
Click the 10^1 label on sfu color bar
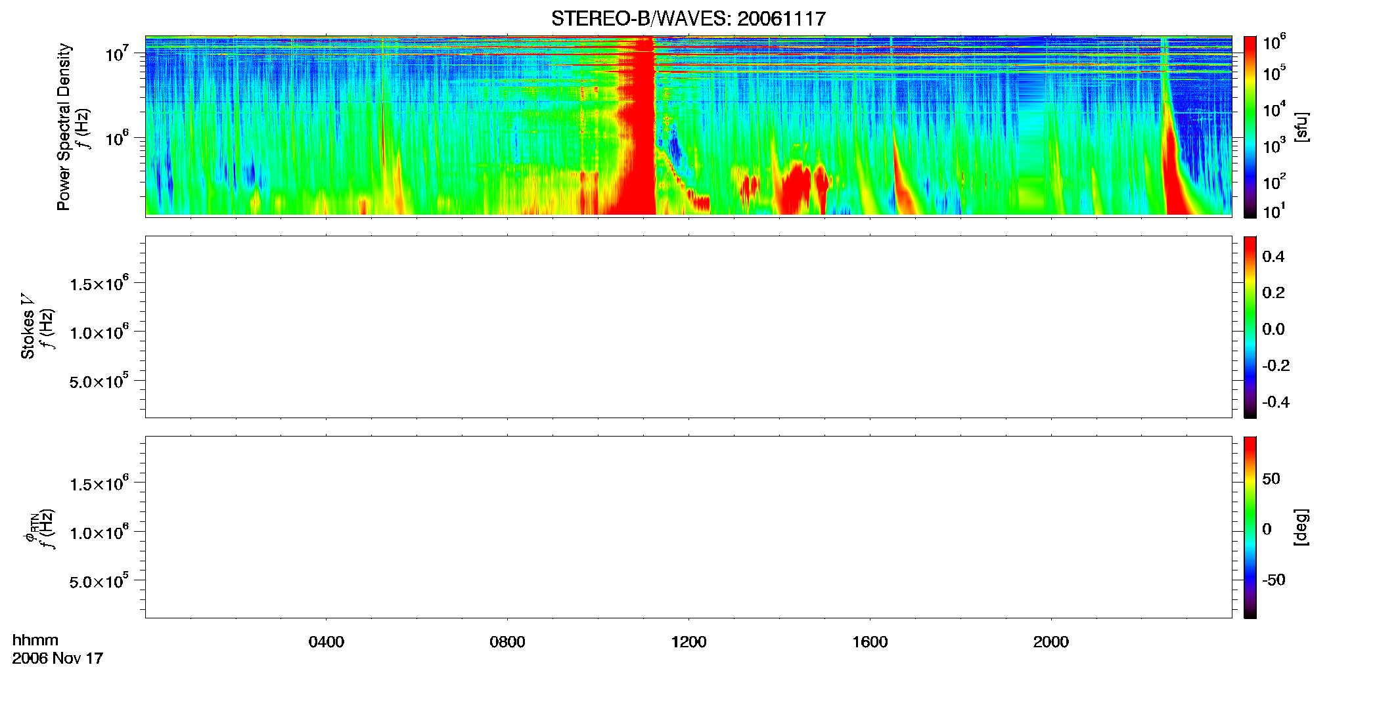(1275, 211)
